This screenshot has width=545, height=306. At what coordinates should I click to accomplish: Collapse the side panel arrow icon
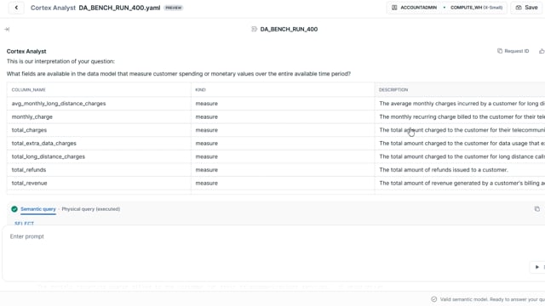point(7,30)
